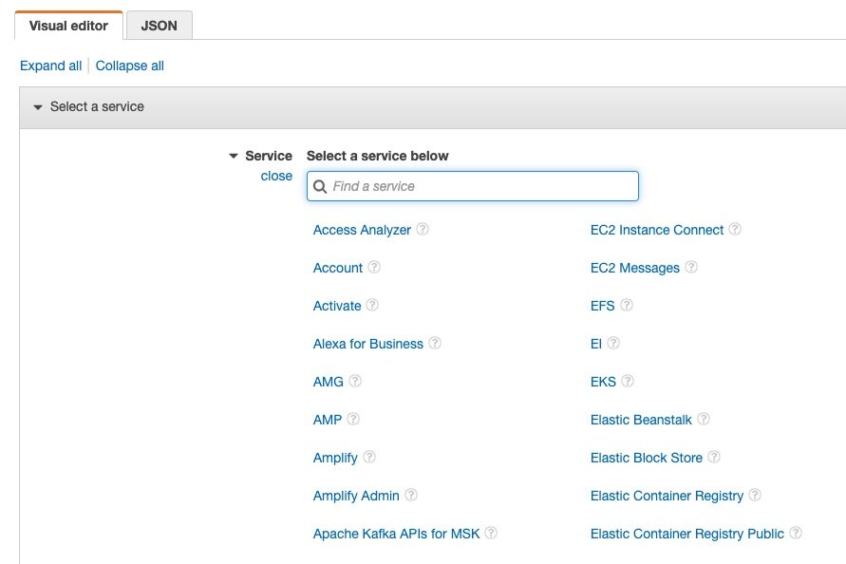This screenshot has width=846, height=564.
Task: Click help icon beside Alexa for Business
Action: click(x=435, y=344)
